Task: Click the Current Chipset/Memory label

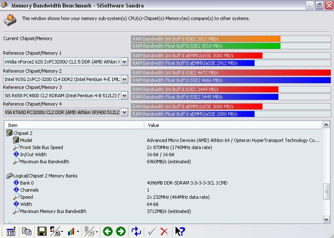Action: (28, 38)
